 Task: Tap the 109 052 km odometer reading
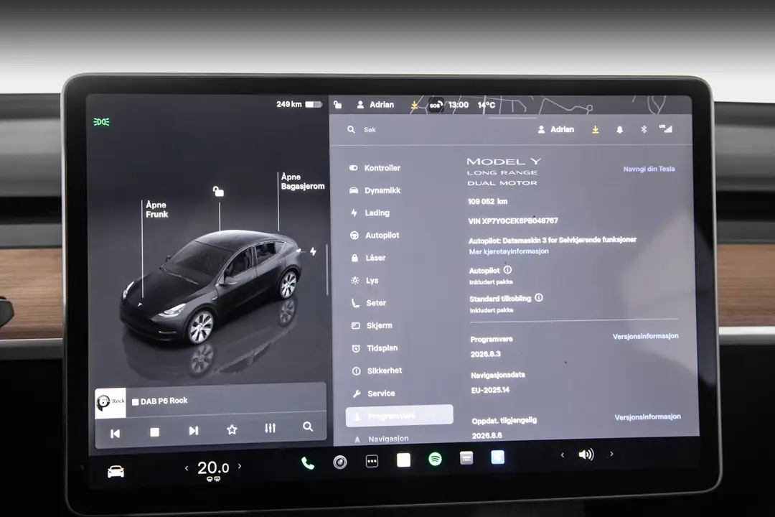click(487, 201)
